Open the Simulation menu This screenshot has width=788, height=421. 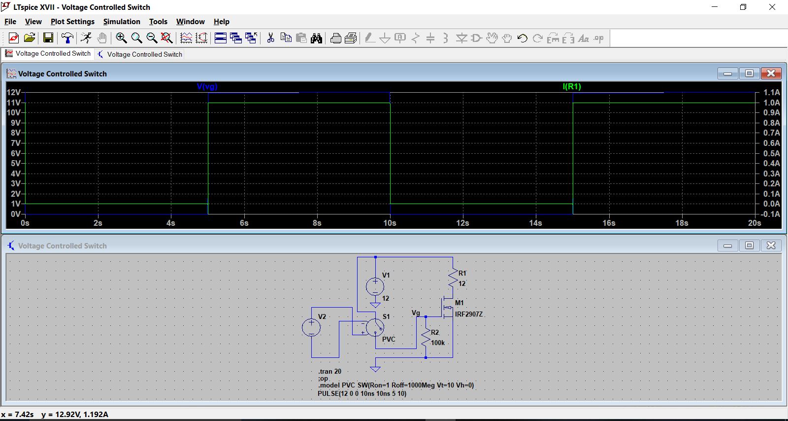(122, 22)
